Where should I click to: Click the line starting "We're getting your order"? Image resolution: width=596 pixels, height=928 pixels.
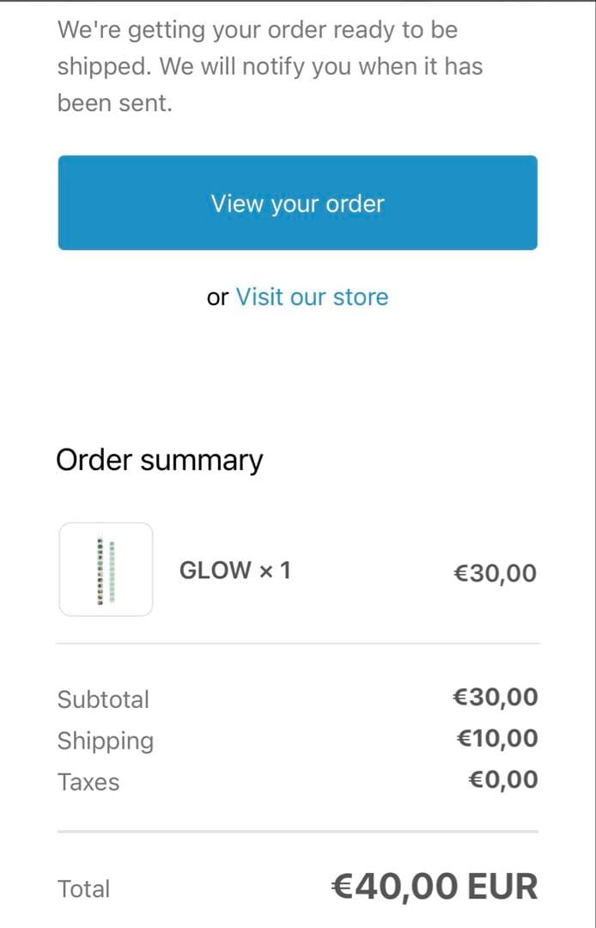257,30
